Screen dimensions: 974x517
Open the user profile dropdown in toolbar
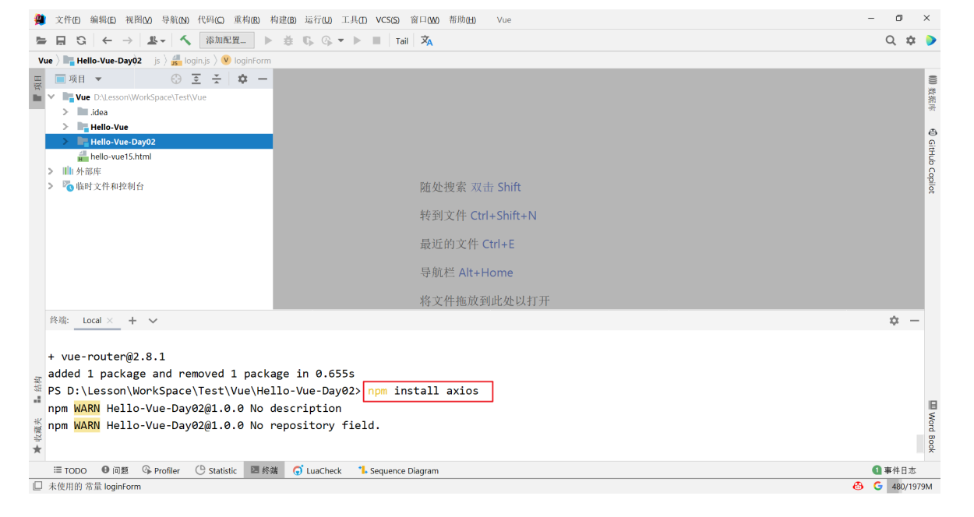click(x=156, y=40)
